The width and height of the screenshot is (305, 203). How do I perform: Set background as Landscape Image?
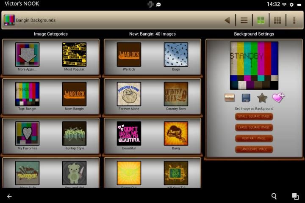pyautogui.click(x=254, y=149)
